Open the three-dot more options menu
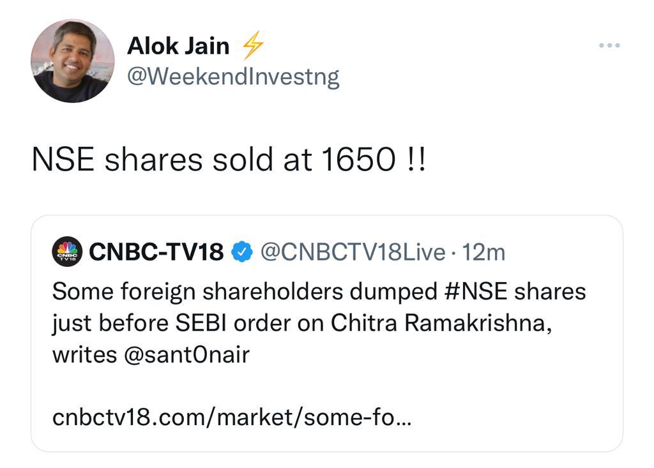Viewport: 654px width, 468px height. (x=609, y=46)
